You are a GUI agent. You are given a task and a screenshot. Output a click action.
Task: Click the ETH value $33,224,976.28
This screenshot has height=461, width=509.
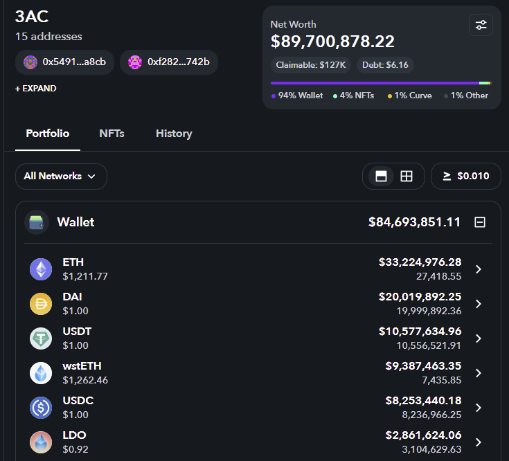click(x=420, y=262)
